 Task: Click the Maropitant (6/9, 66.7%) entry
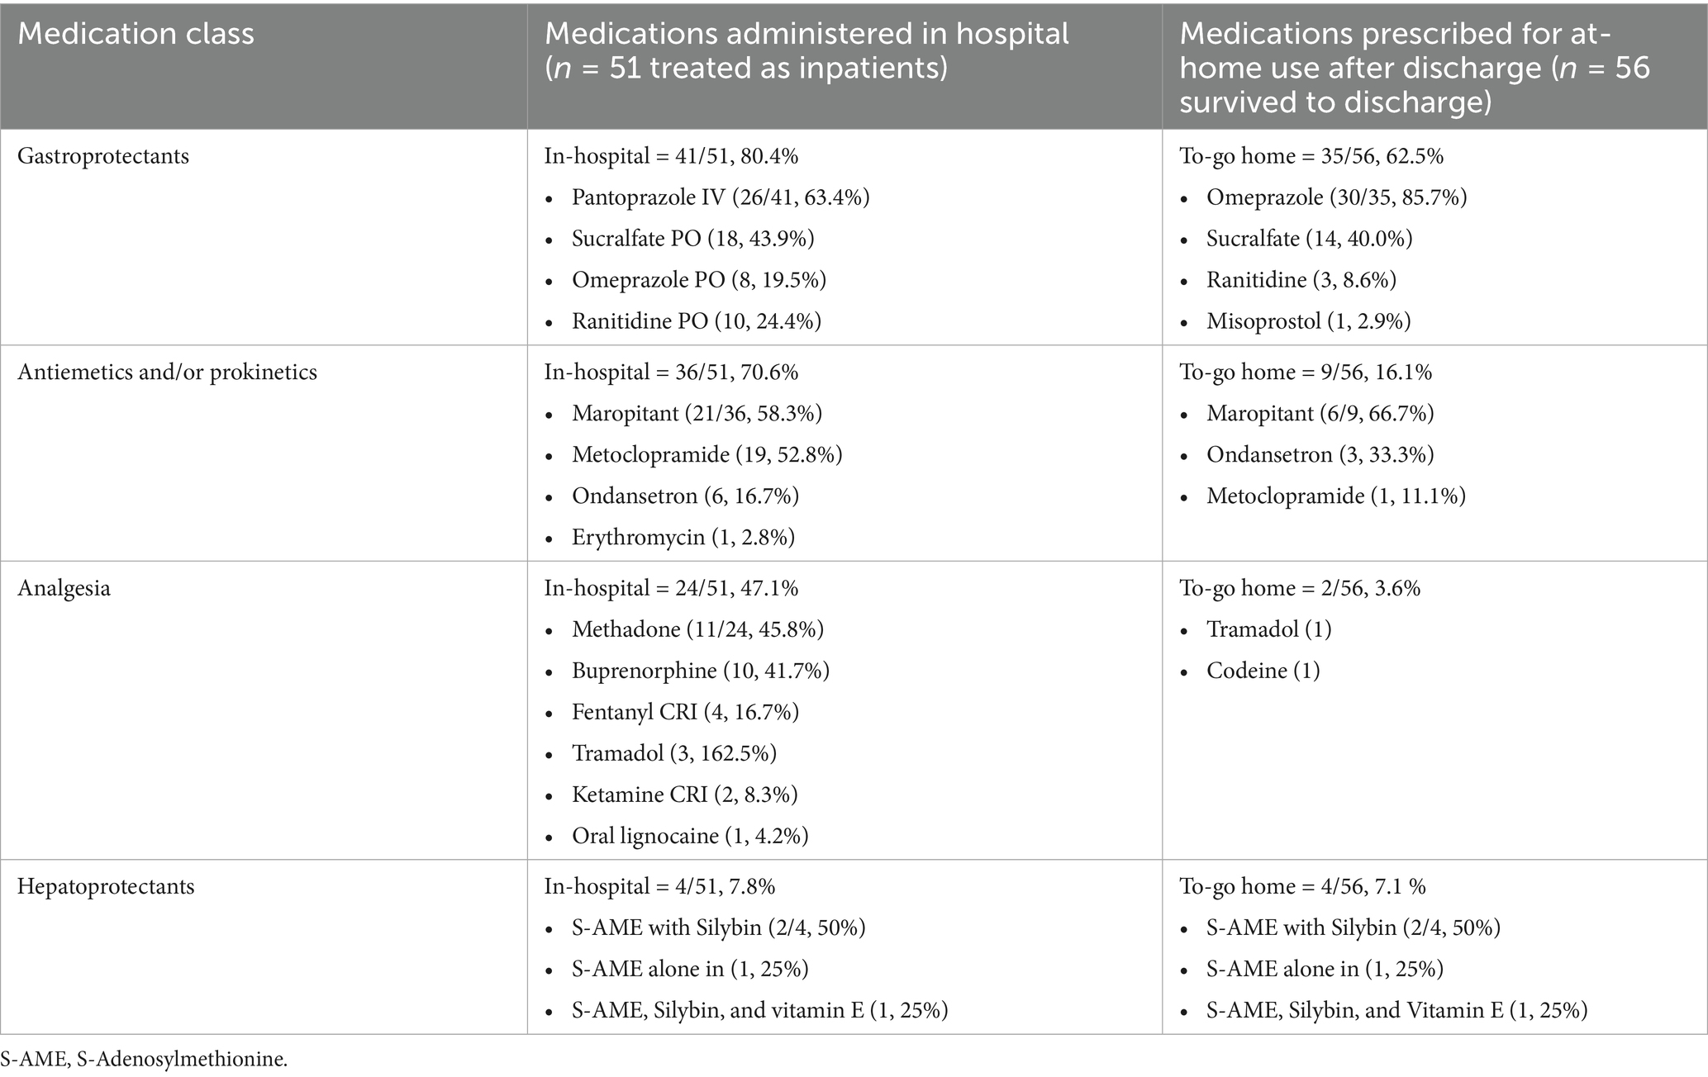(x=1320, y=414)
